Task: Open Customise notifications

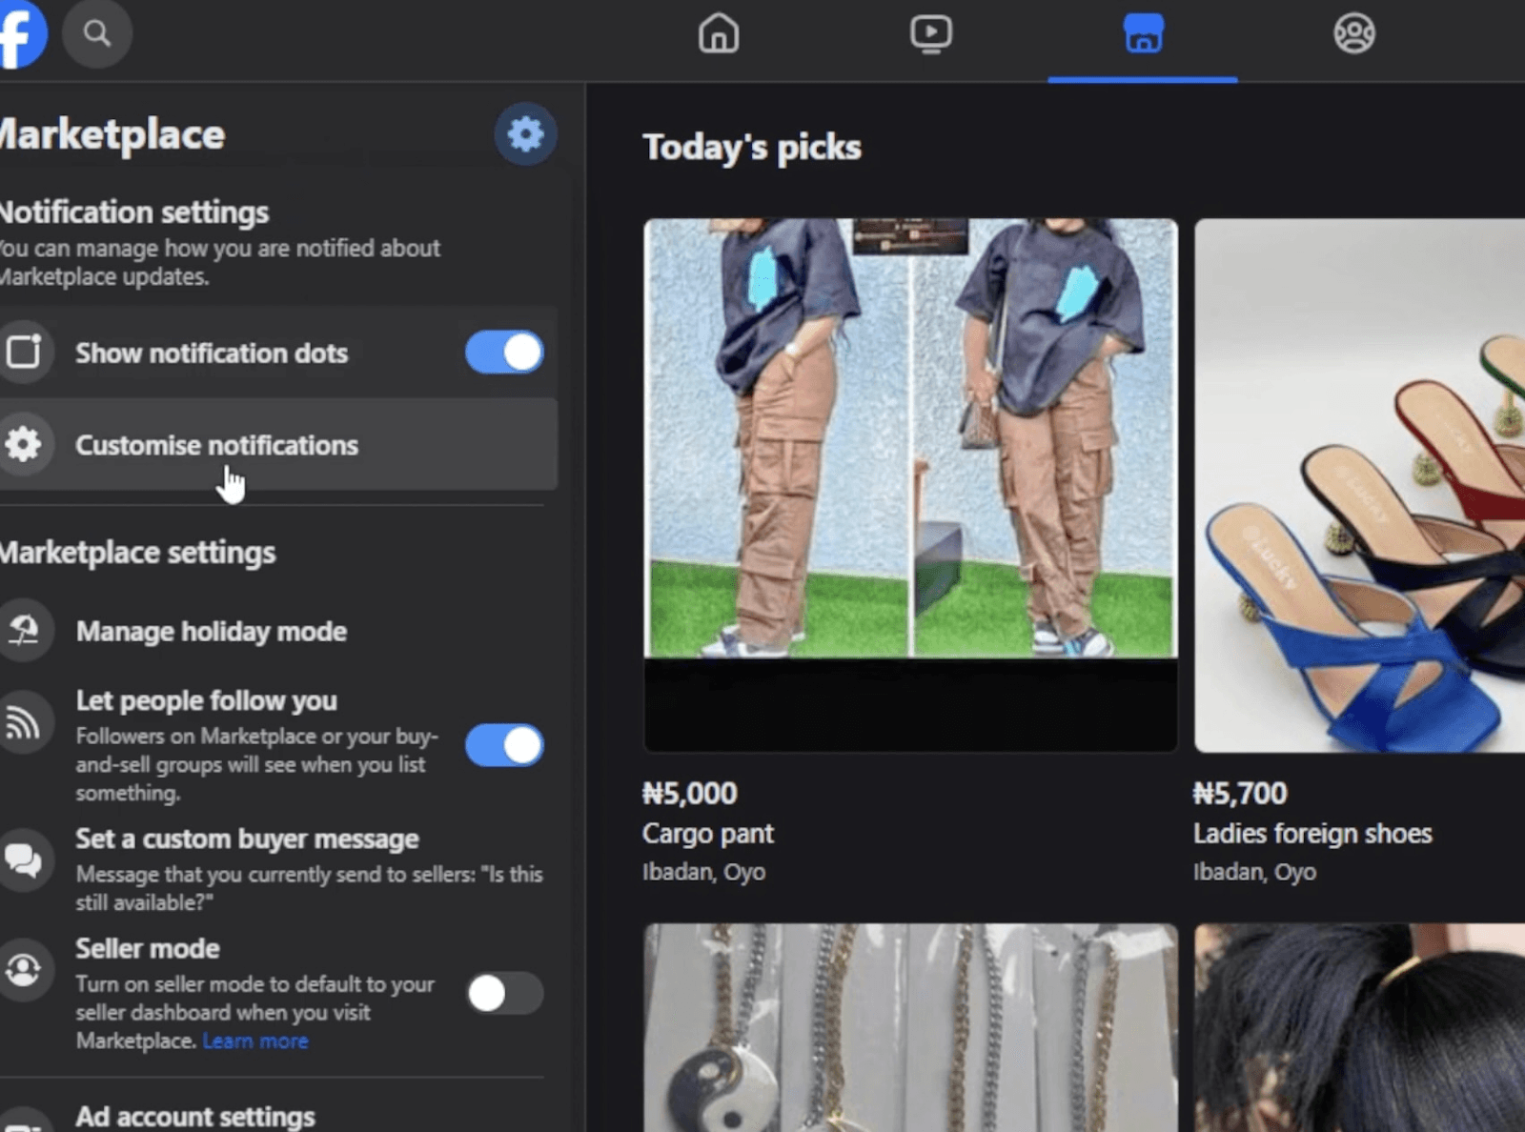Action: pyautogui.click(x=278, y=445)
